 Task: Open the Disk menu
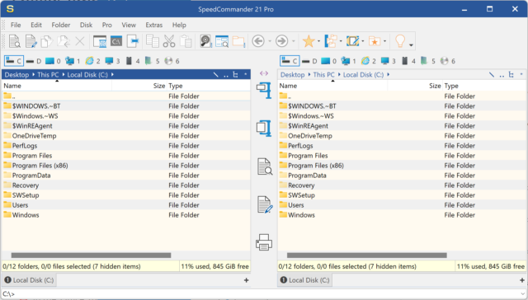pos(86,25)
